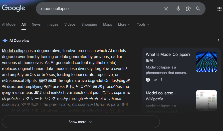This screenshot has height=131, width=223.
Task: Expand AI Overview with Show more
Action: pyautogui.click(x=81, y=122)
